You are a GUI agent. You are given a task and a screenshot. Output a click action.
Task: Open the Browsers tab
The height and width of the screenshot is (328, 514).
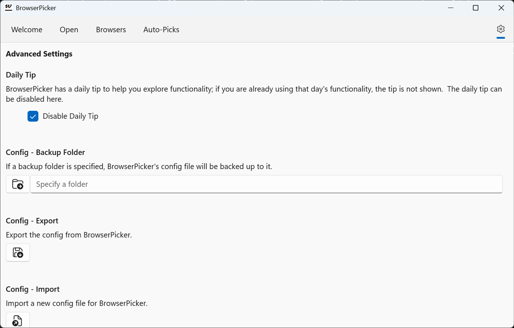coord(110,29)
